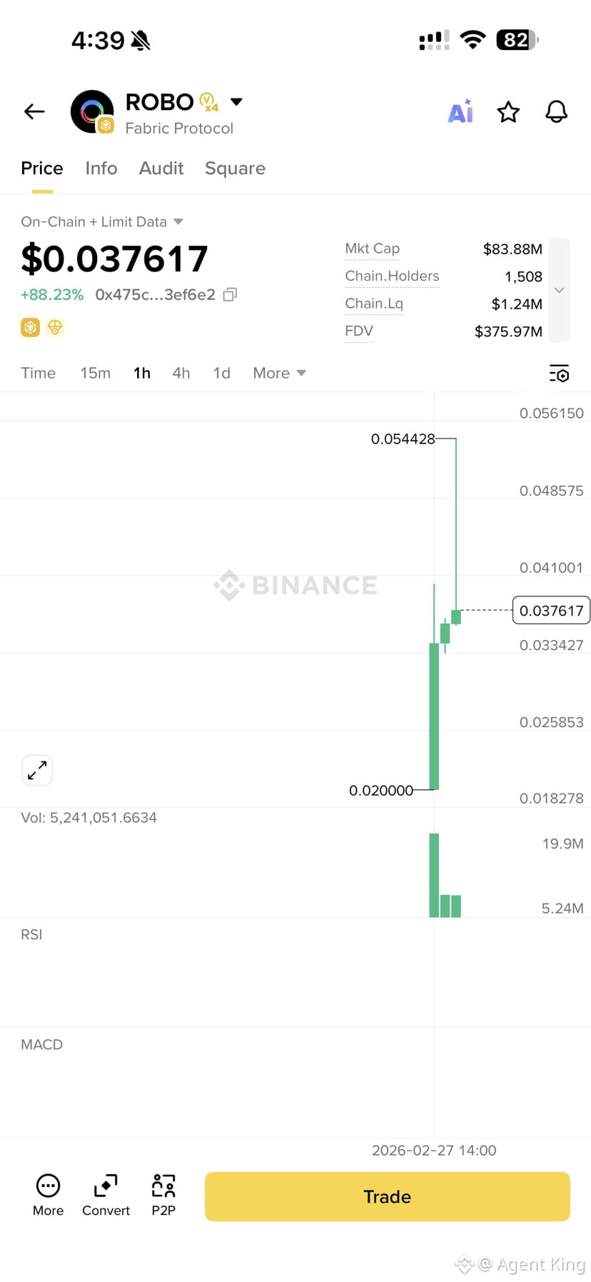Tap the tall green volume bar

(434, 875)
